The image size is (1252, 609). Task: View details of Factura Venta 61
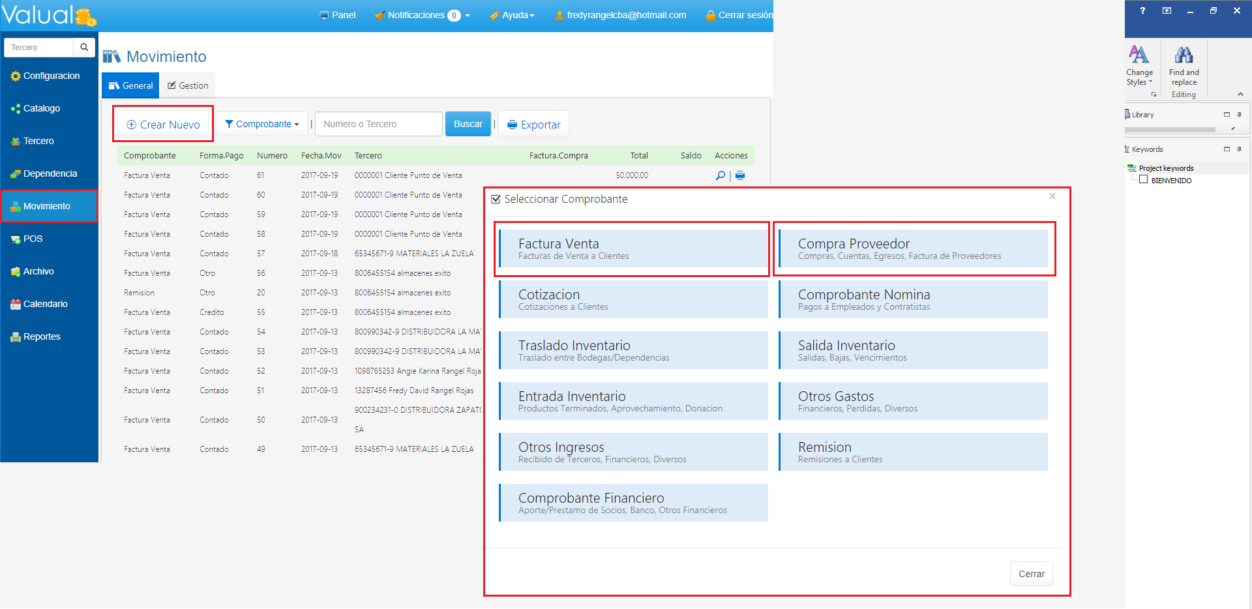coord(720,175)
